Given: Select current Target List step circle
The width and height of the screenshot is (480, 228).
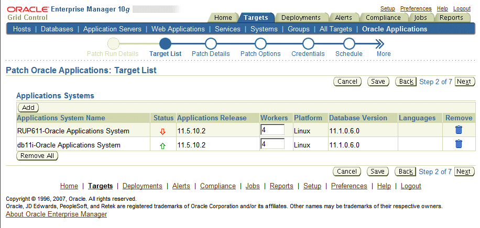Looking at the screenshot, I should pos(165,44).
